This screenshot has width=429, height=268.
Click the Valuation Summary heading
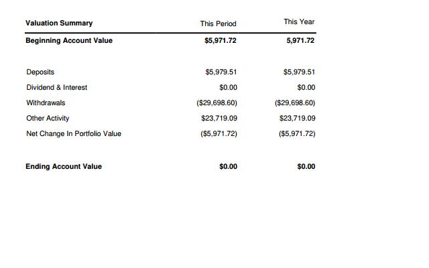pyautogui.click(x=59, y=23)
